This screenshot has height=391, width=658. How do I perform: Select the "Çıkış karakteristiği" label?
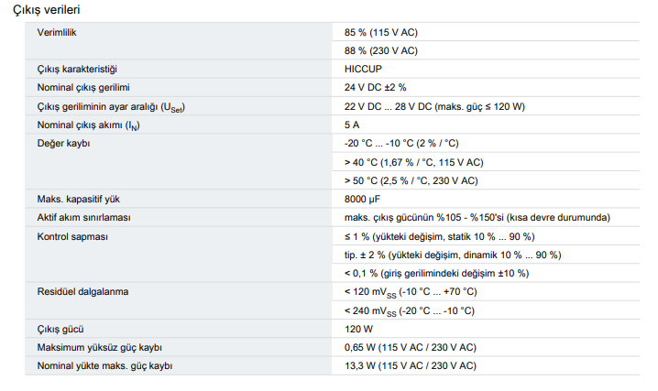79,70
